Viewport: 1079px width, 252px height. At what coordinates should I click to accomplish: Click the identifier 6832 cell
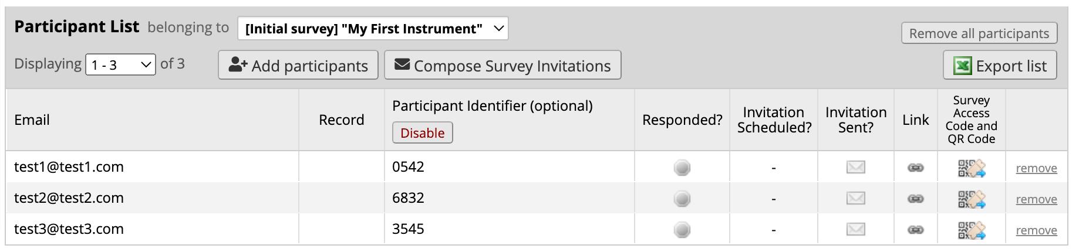tap(408, 198)
